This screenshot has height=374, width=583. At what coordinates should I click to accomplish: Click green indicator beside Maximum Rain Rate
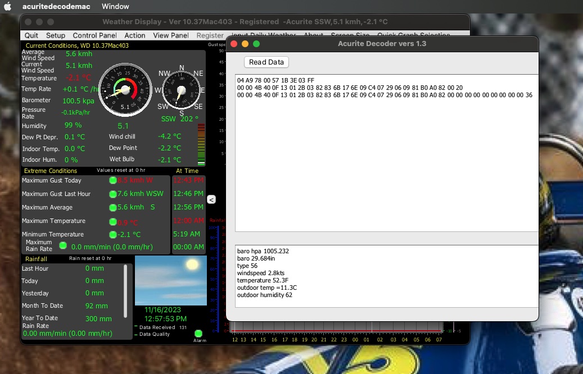(63, 245)
